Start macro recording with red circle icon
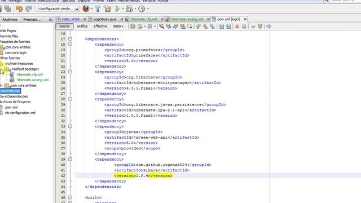This screenshot has width=361, height=203. point(237,27)
